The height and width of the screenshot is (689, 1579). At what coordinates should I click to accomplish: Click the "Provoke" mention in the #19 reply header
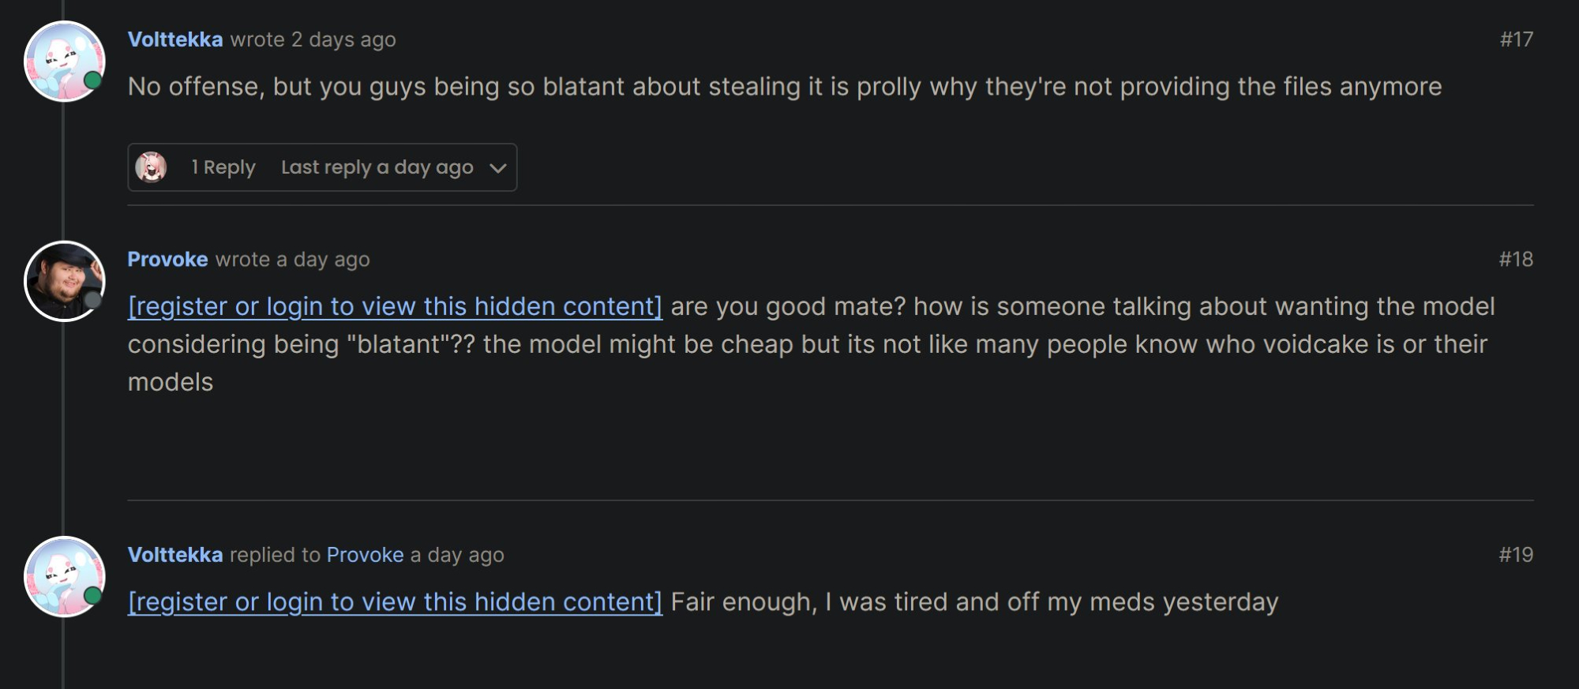coord(365,555)
